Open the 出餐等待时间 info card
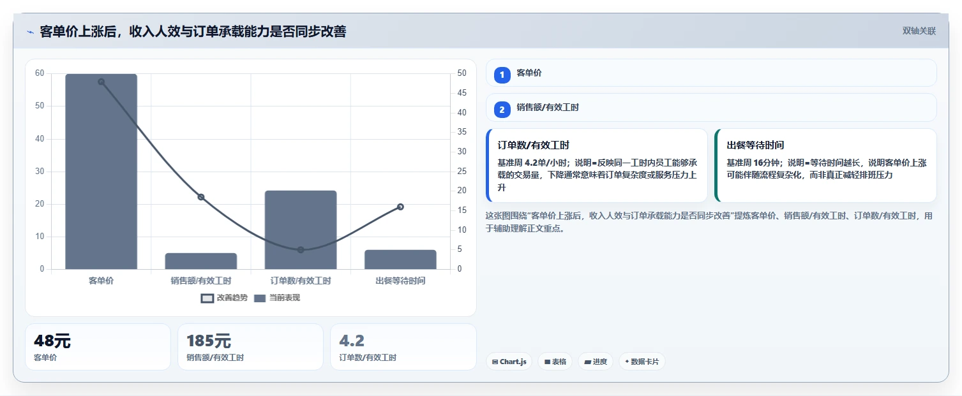The image size is (962, 396). [825, 166]
